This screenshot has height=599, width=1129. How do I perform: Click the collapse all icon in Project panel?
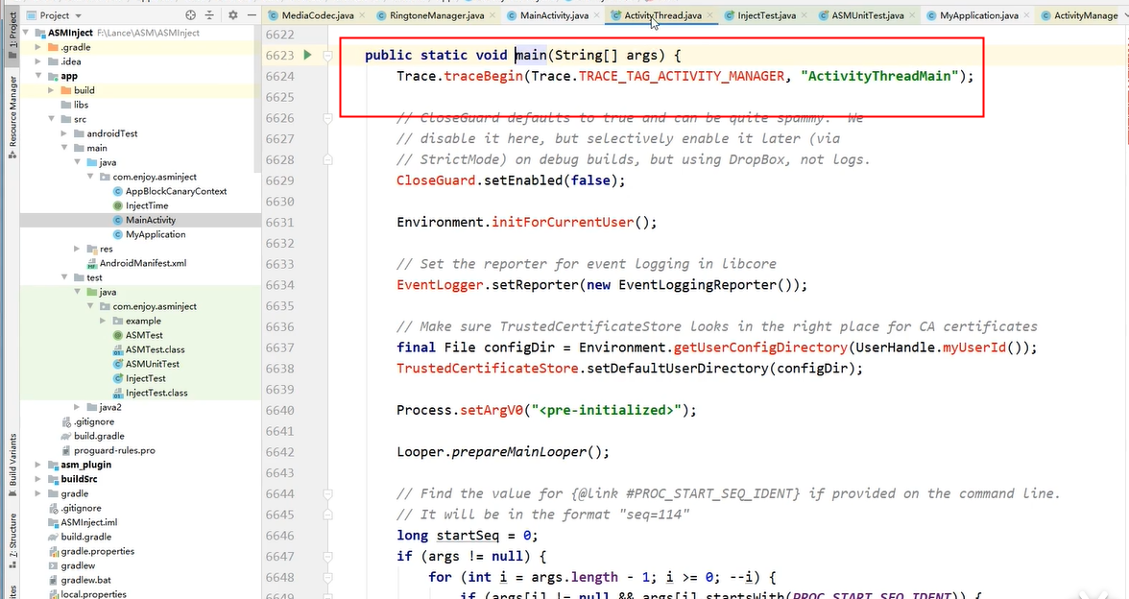tap(210, 15)
